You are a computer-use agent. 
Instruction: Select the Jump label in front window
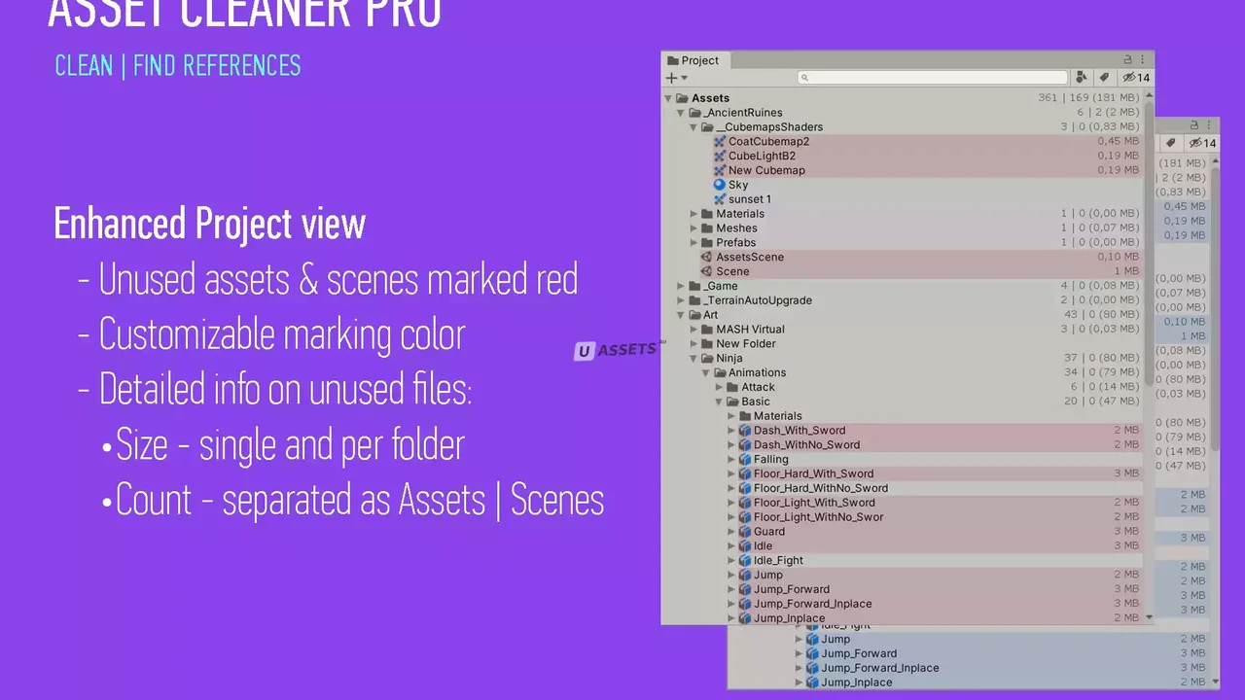pyautogui.click(x=768, y=575)
